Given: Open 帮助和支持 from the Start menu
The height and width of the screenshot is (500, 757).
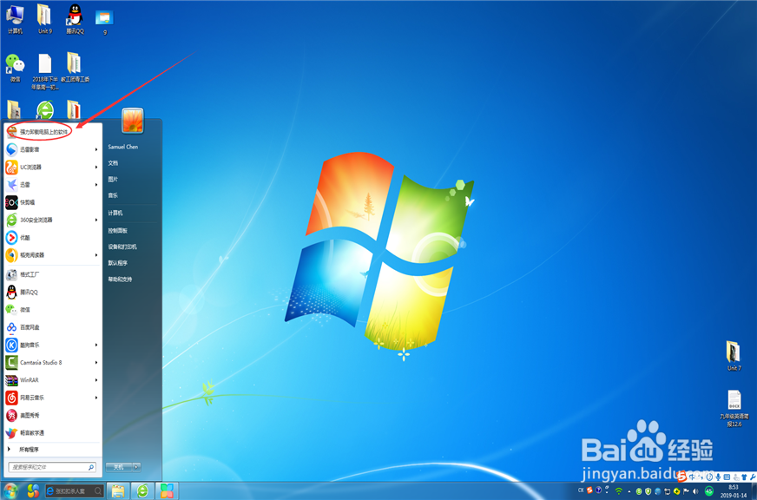Looking at the screenshot, I should click(x=120, y=279).
